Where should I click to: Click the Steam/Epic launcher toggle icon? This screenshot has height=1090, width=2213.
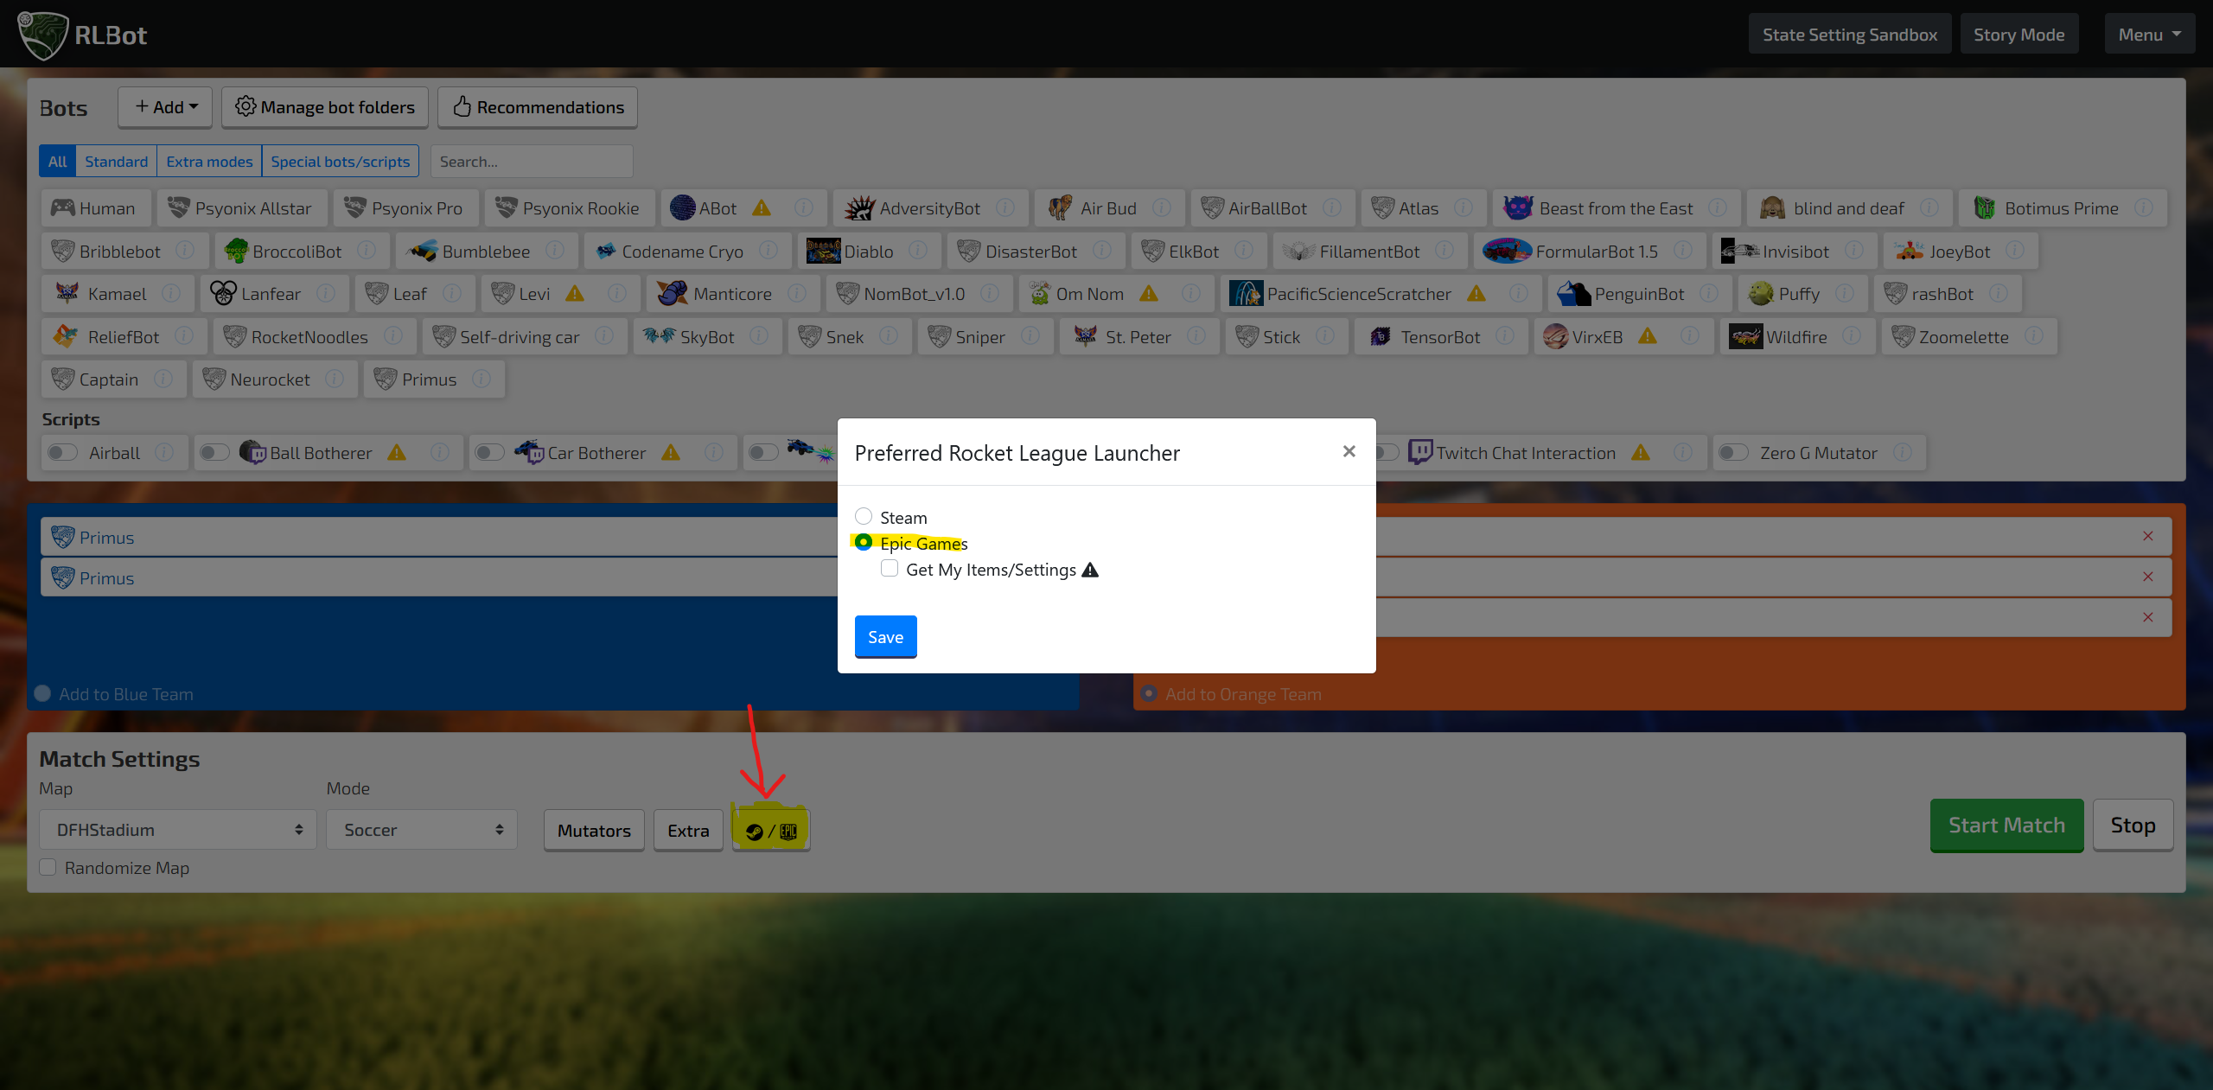tap(772, 830)
